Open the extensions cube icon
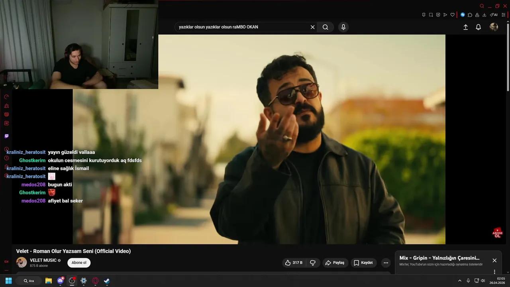The image size is (510, 287). (470, 15)
